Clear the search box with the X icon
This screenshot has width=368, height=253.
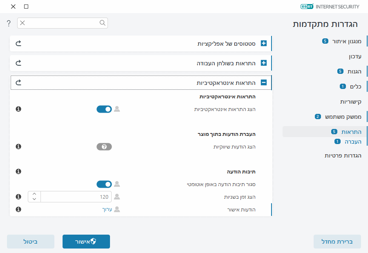pyautogui.click(x=22, y=23)
